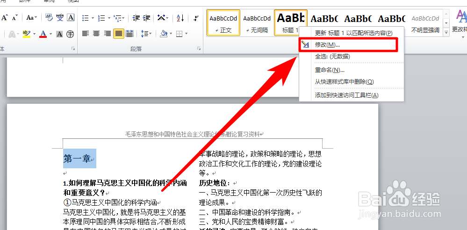Click the bold text 历史地位：
The height and width of the screenshot is (230, 467).
pyautogui.click(x=215, y=183)
